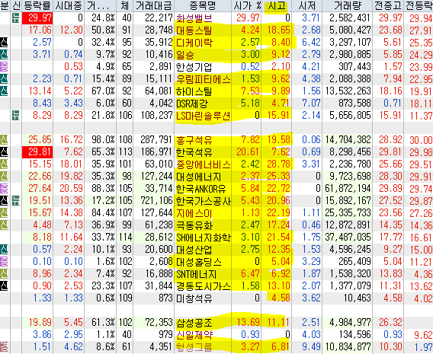Select stock 흥구석유

194,140
